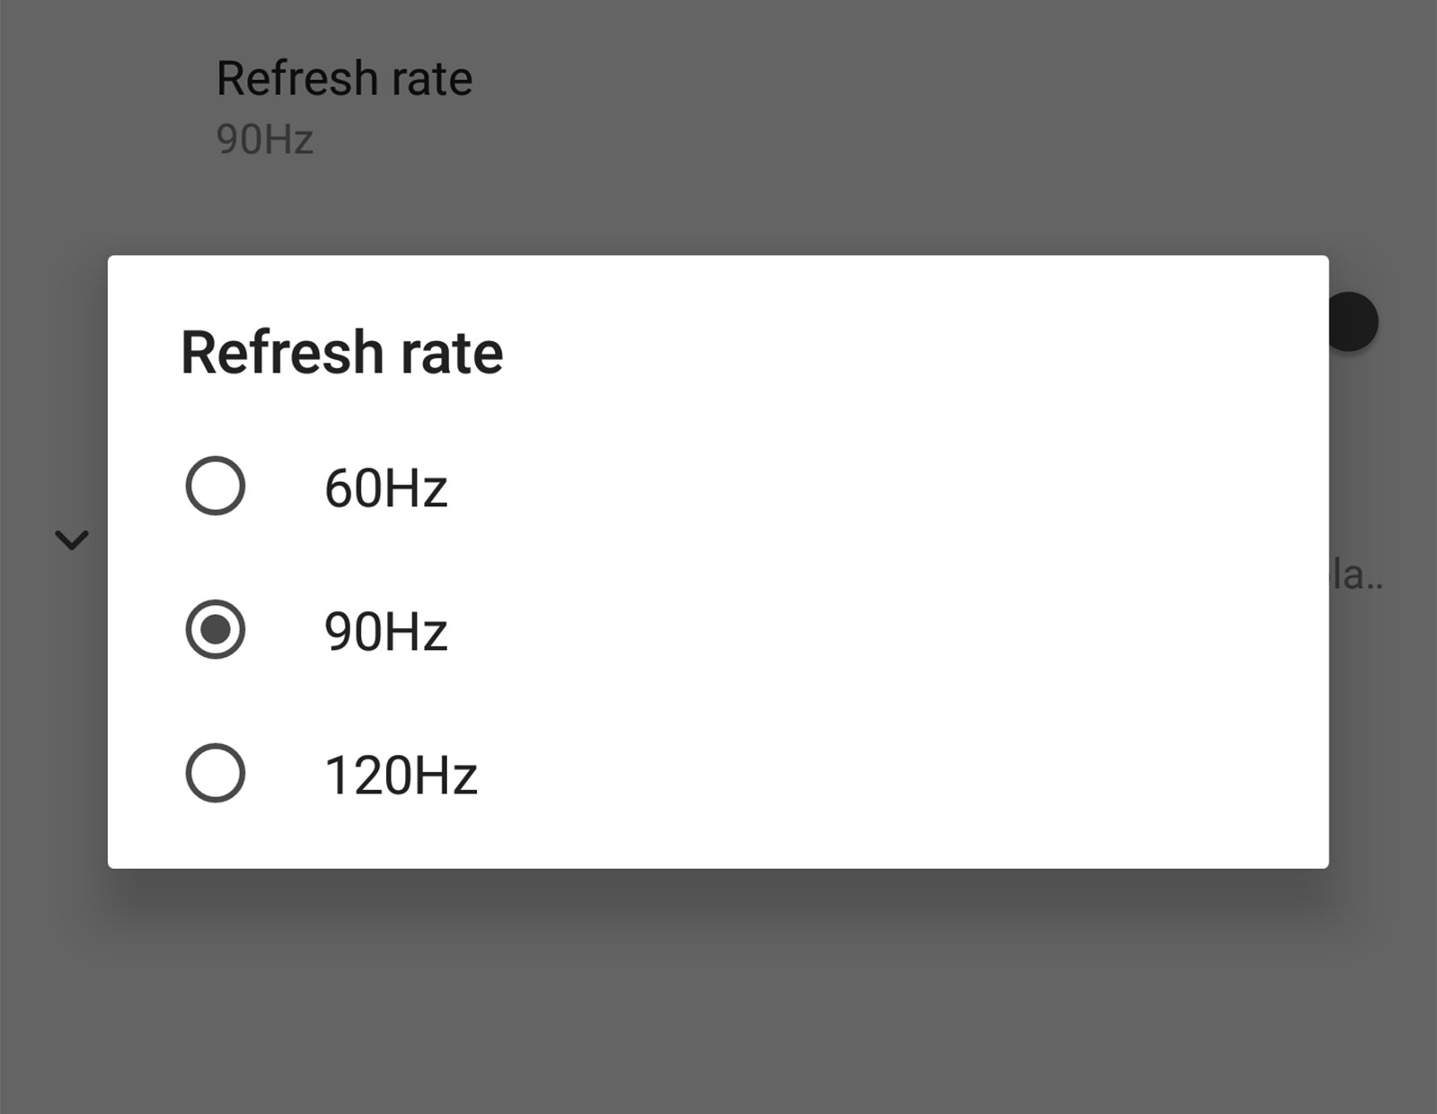Click empty white space right of 120Hz
The height and width of the screenshot is (1114, 1437).
pos(853,775)
